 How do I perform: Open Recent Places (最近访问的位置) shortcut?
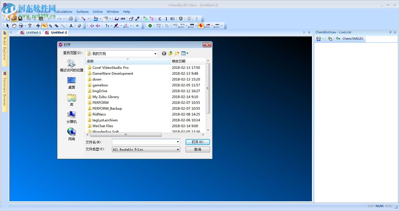coord(72,66)
